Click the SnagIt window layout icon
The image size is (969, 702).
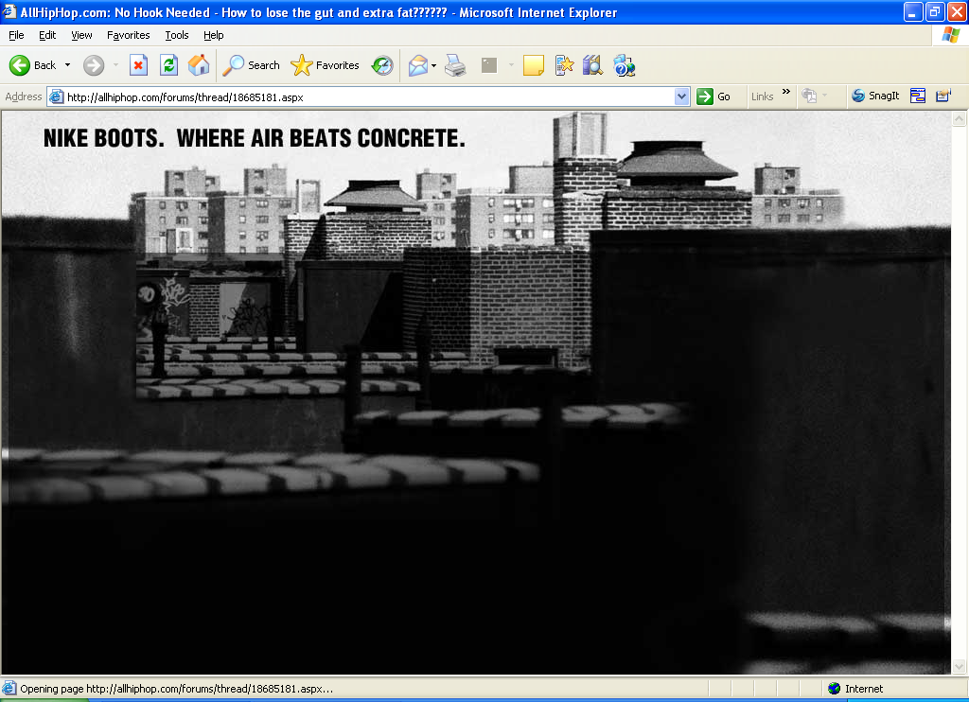[918, 96]
